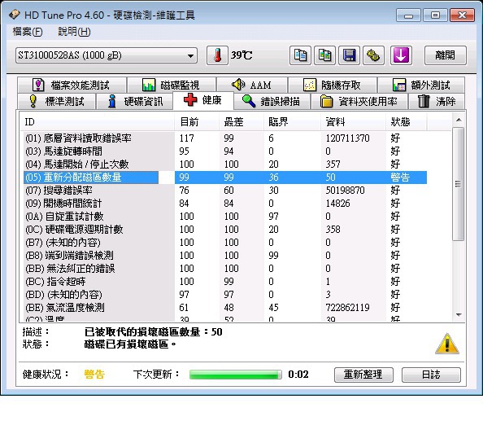Viewport: 483px width, 434px height.
Task: Click the 39℃ temperature reading
Action: [241, 55]
